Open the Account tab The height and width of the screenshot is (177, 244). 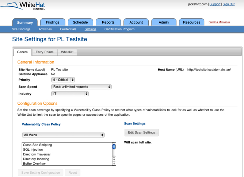click(x=136, y=22)
